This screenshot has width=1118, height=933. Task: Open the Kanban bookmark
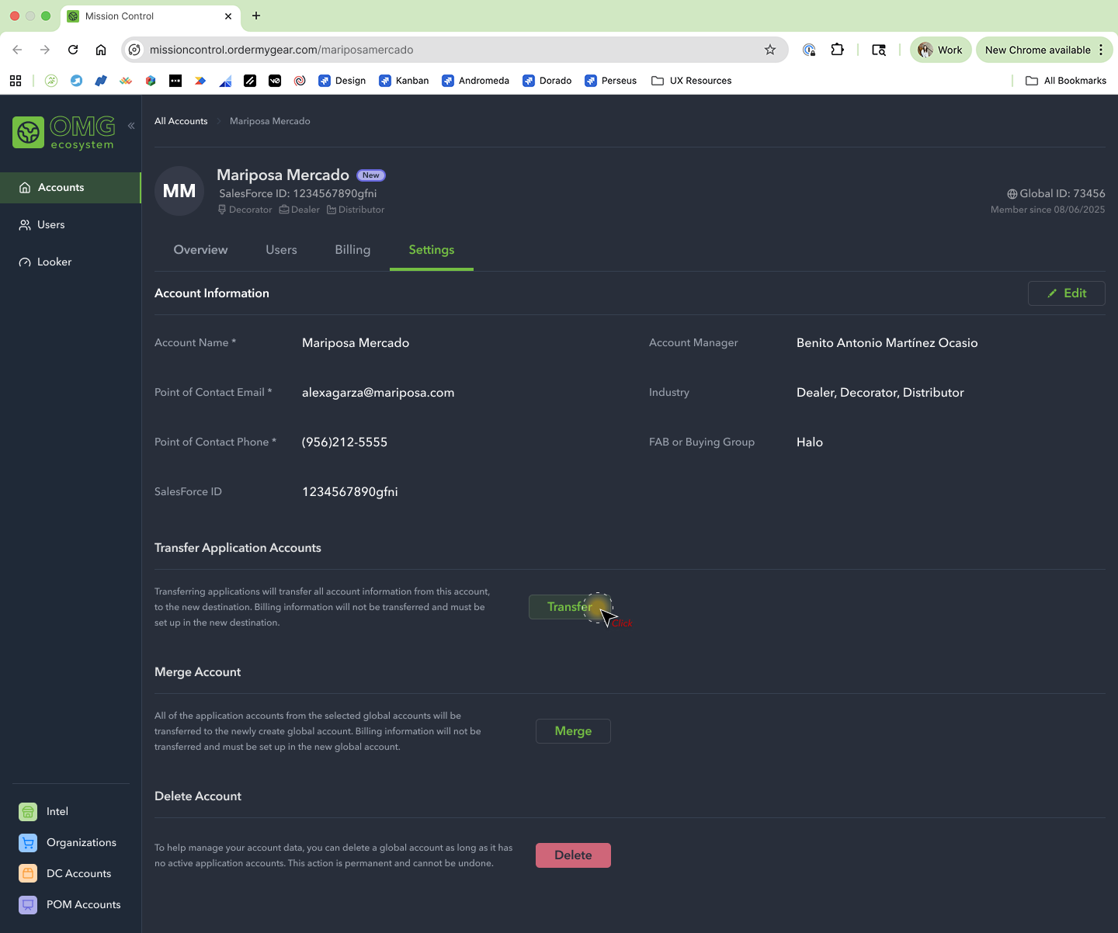click(x=404, y=81)
